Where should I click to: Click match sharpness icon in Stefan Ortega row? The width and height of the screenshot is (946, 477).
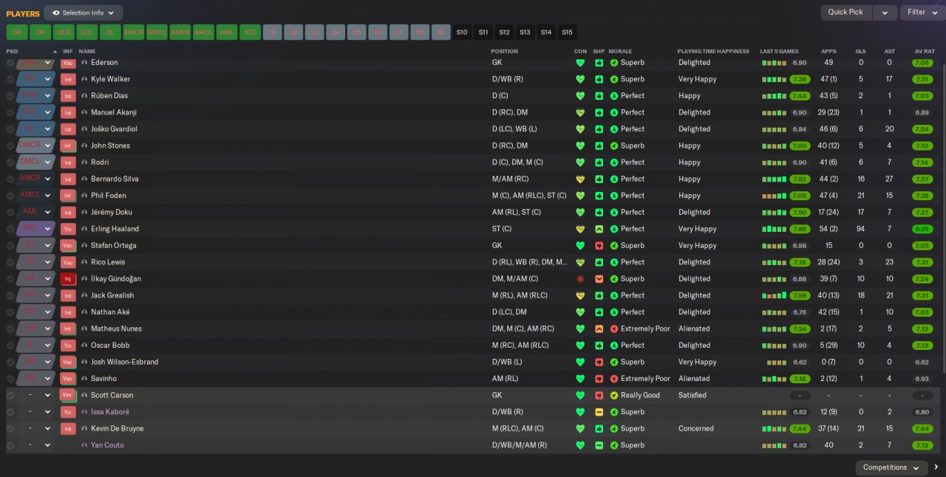click(x=599, y=245)
